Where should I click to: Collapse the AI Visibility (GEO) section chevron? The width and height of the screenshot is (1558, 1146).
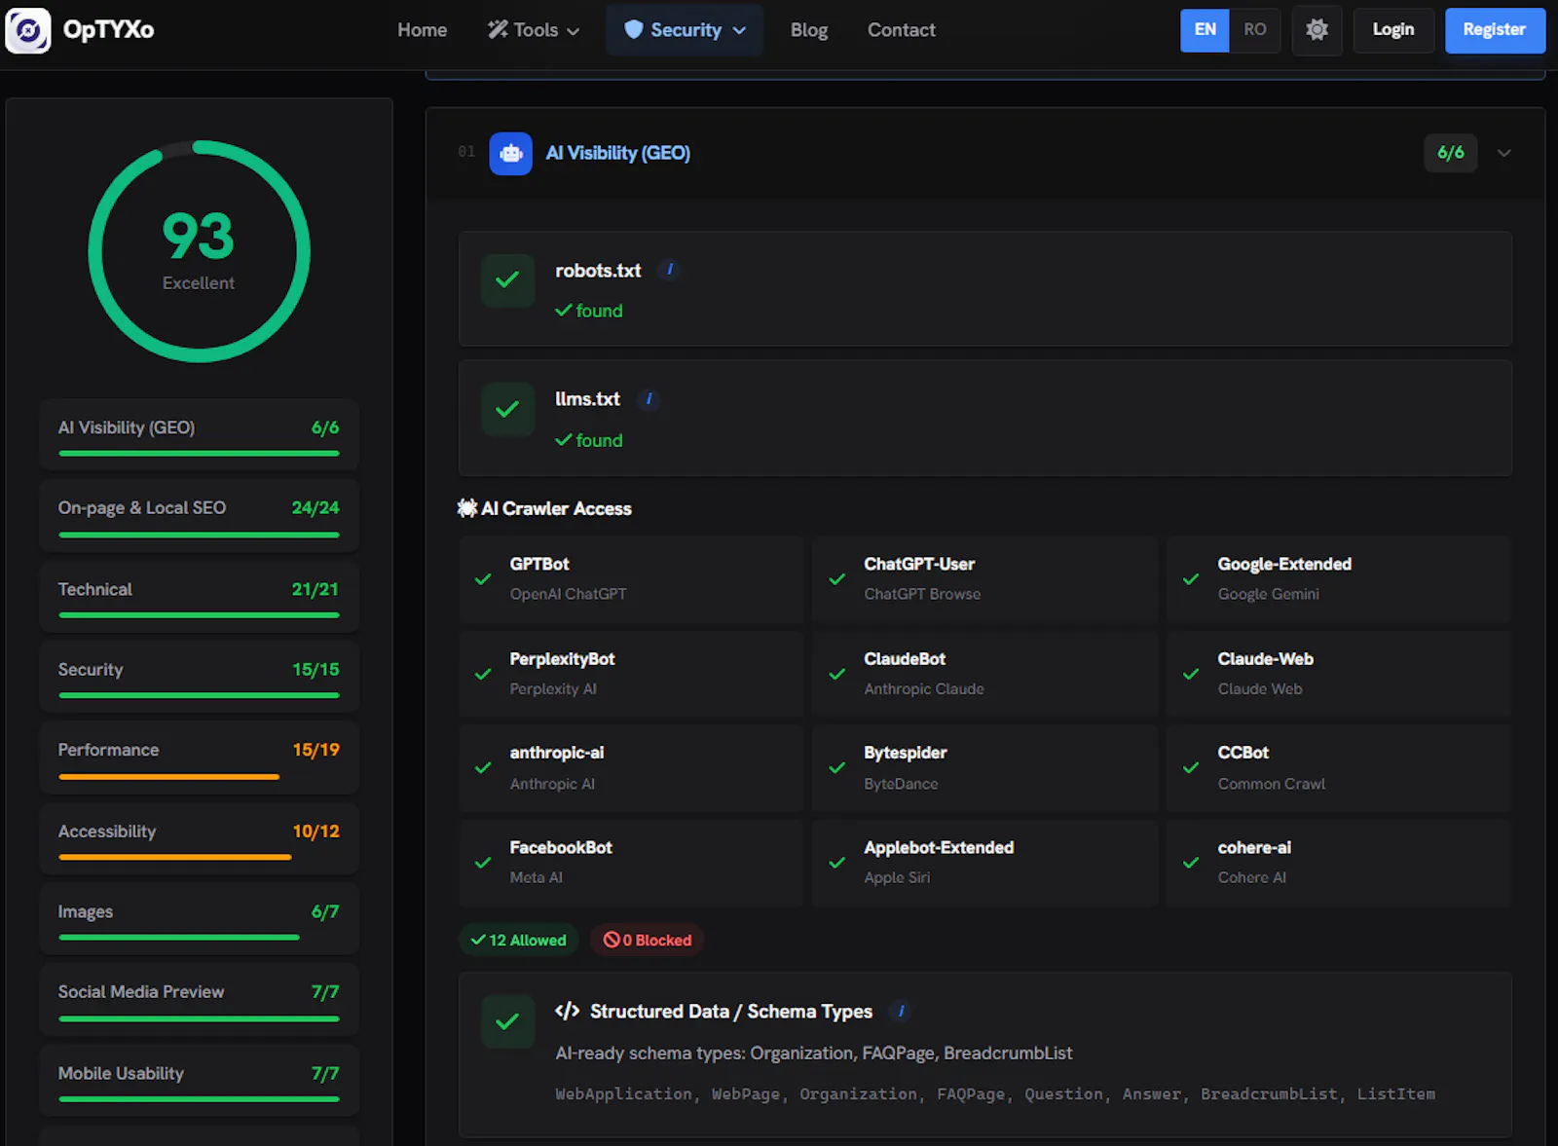pos(1504,153)
